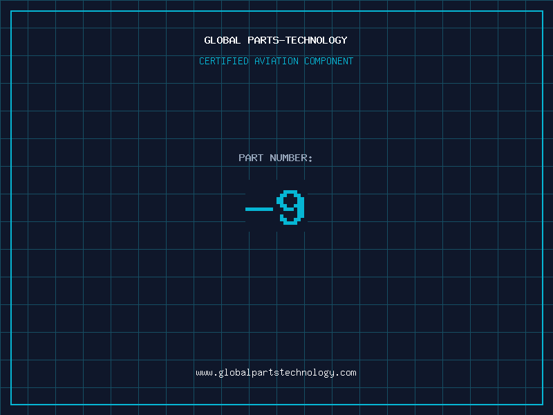Open the www.globalpartstechnology.com link

click(x=276, y=373)
